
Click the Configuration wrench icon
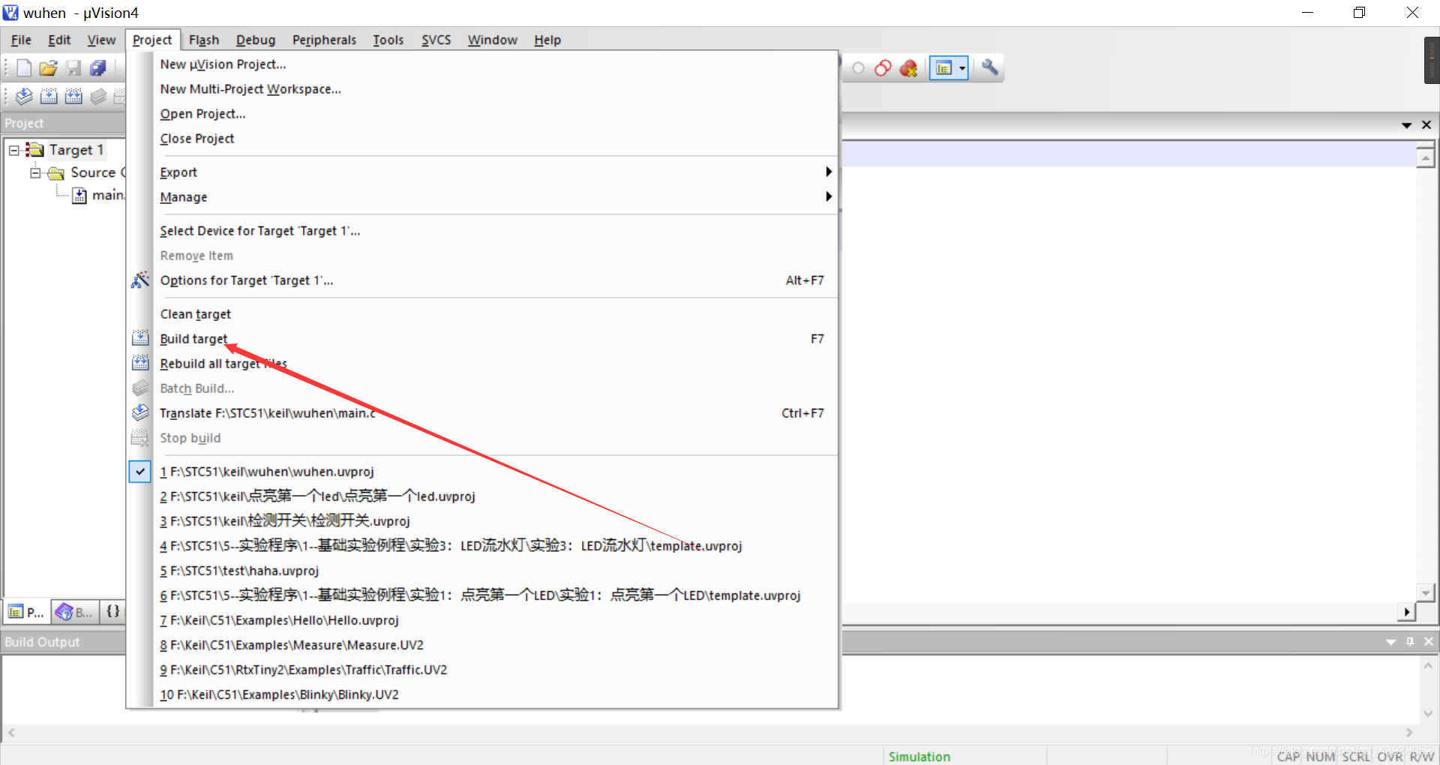(x=990, y=67)
